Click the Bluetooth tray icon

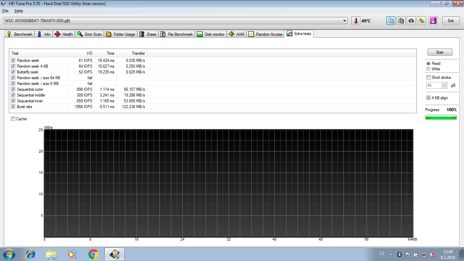[x=400, y=255]
